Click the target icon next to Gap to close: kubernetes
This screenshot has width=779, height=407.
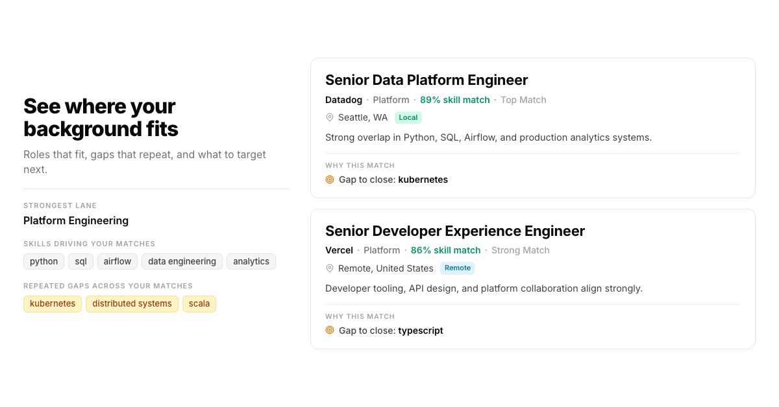pos(330,180)
